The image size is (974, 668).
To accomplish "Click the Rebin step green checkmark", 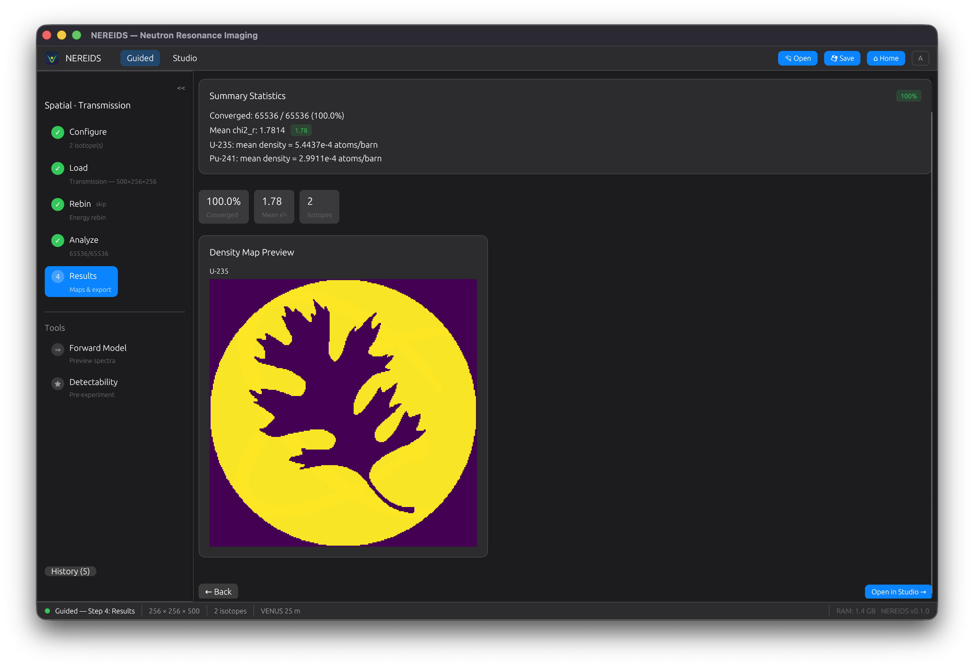I will point(57,204).
